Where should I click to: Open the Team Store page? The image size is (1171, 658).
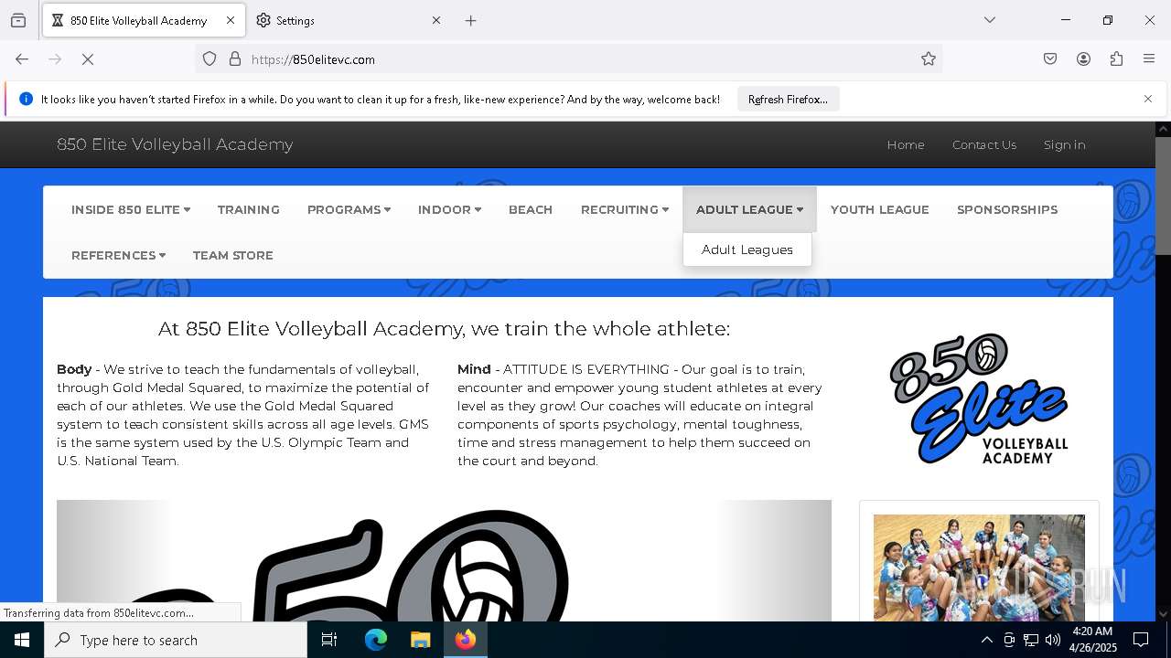pos(233,255)
